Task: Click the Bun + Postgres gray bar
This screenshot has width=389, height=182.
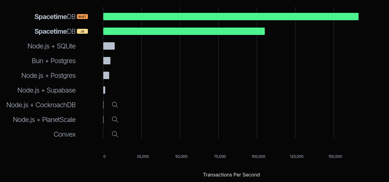Action: point(107,61)
